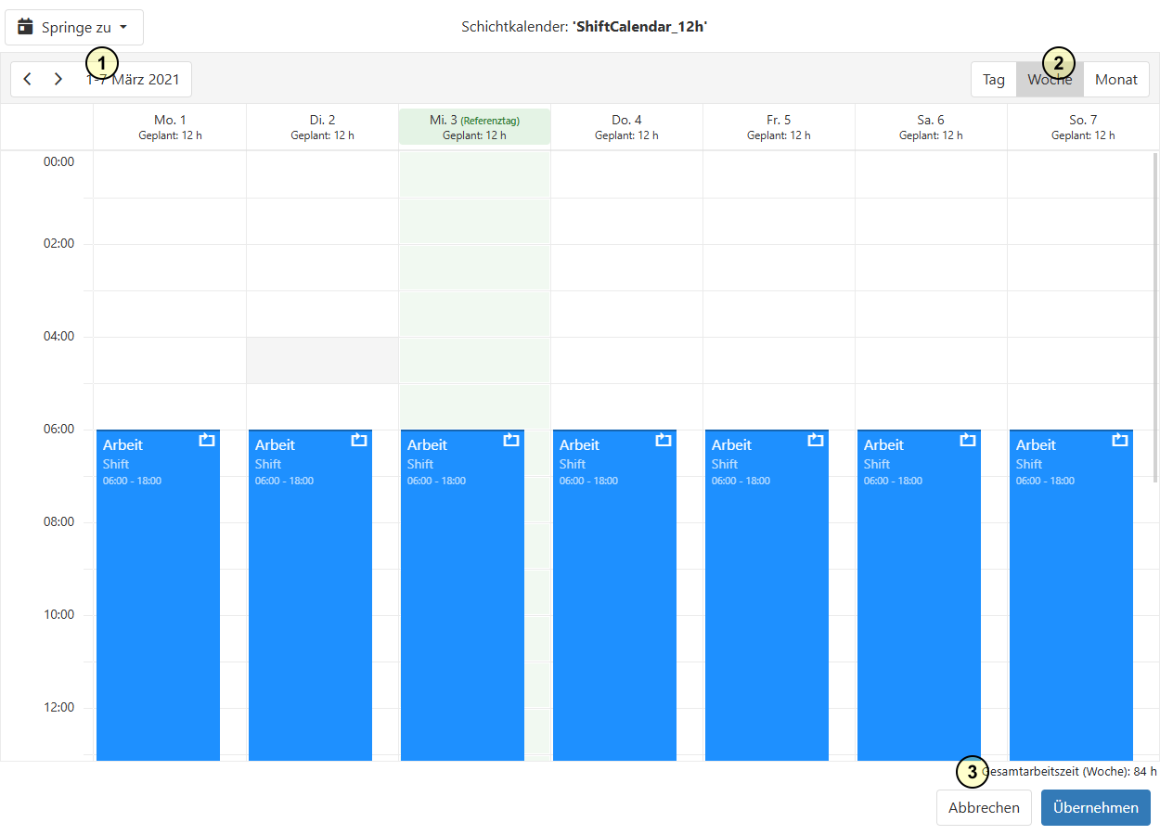Select the Sa. 6 day header
The height and width of the screenshot is (835, 1160).
click(x=931, y=127)
